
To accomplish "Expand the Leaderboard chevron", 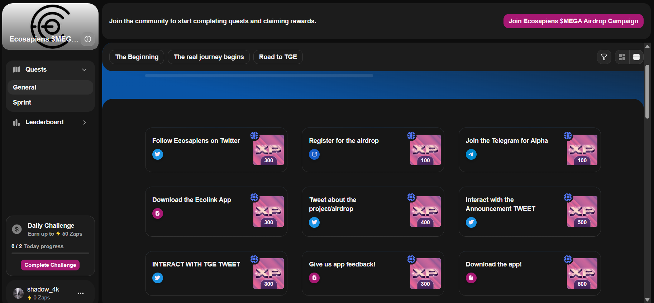I will point(84,122).
